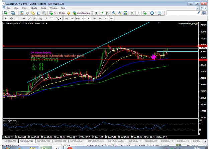Expand the new chart dropdown arrow
Viewport: 209px width, 149px height.
9,13
